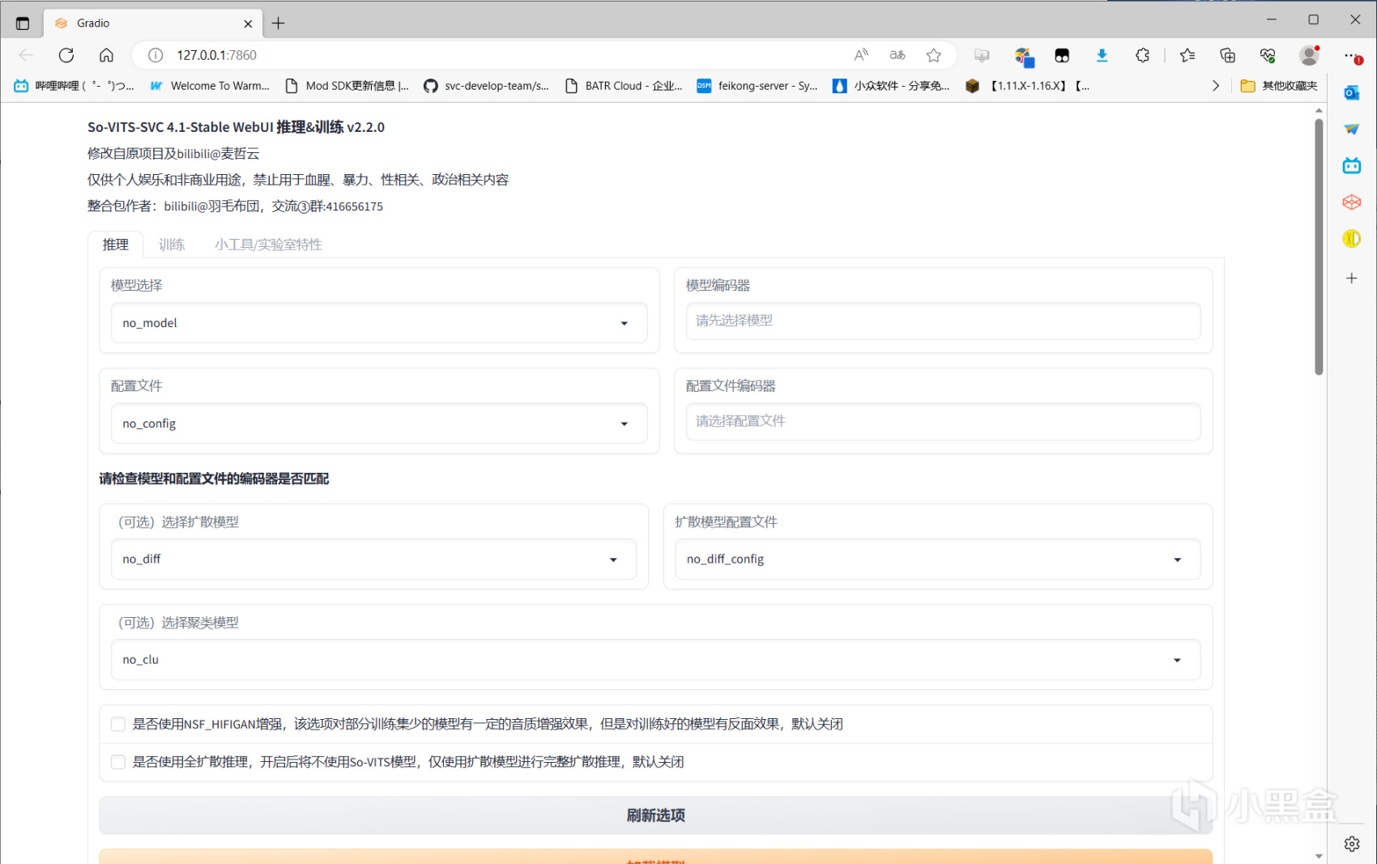1377x864 pixels.
Task: Open the sidebar settings gear
Action: 1351,845
